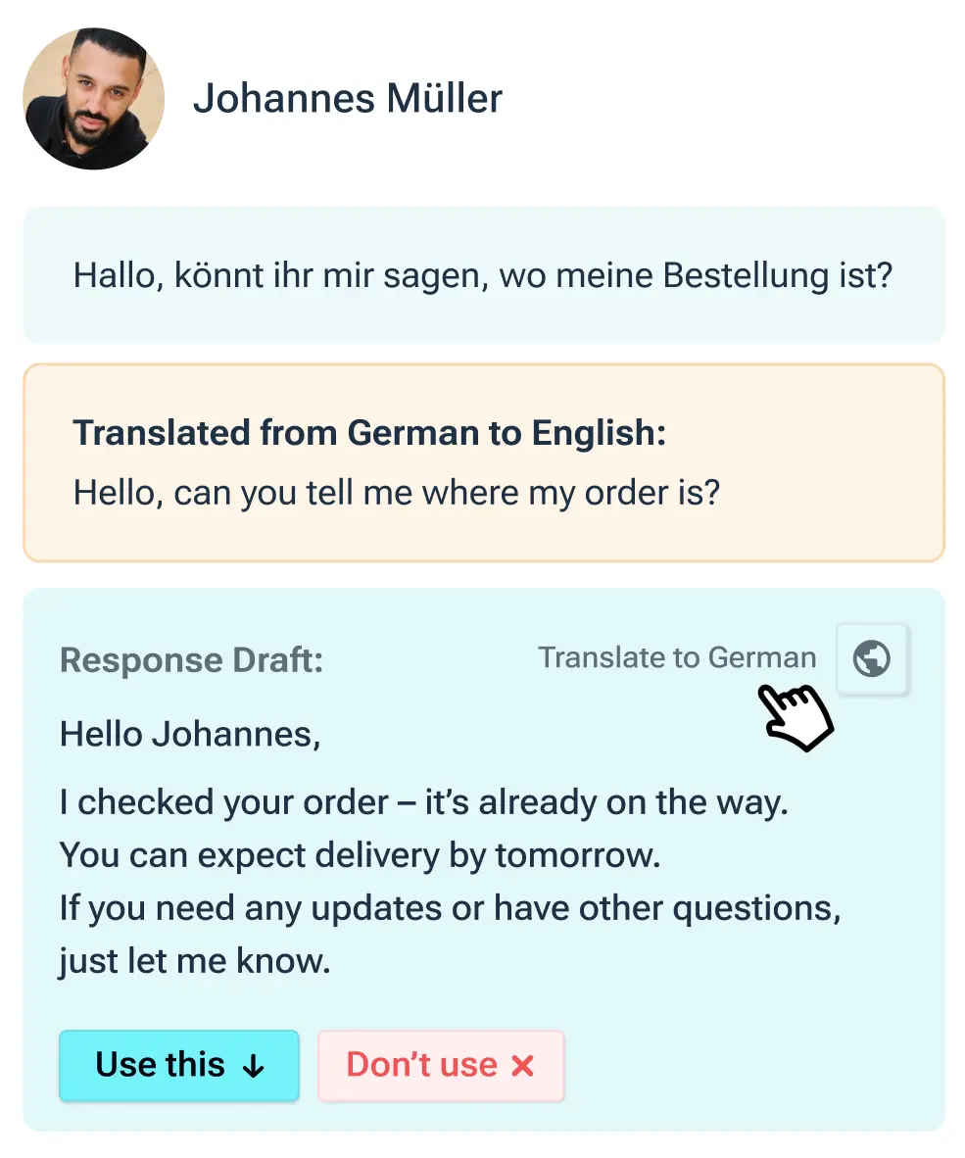Reject the draft with Don't use
This screenshot has height=1158, width=965.
(x=441, y=1066)
